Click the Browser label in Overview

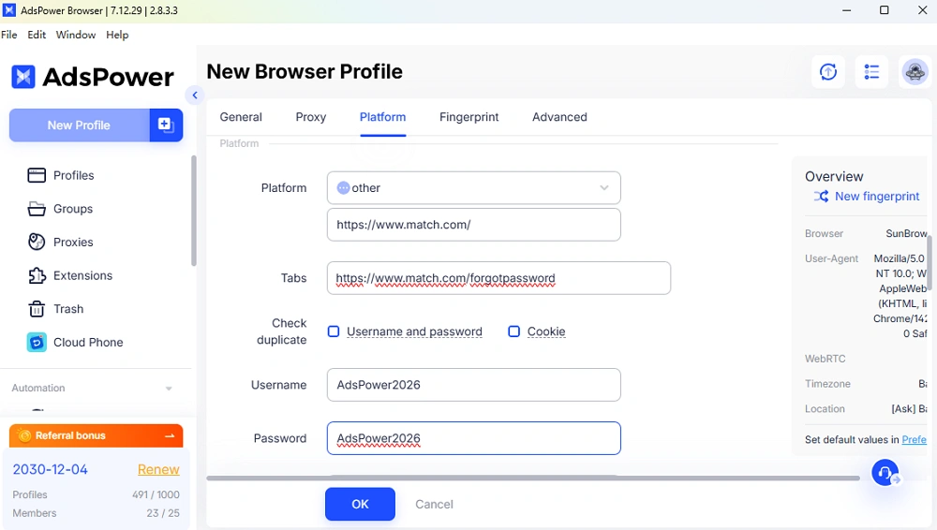coord(824,233)
